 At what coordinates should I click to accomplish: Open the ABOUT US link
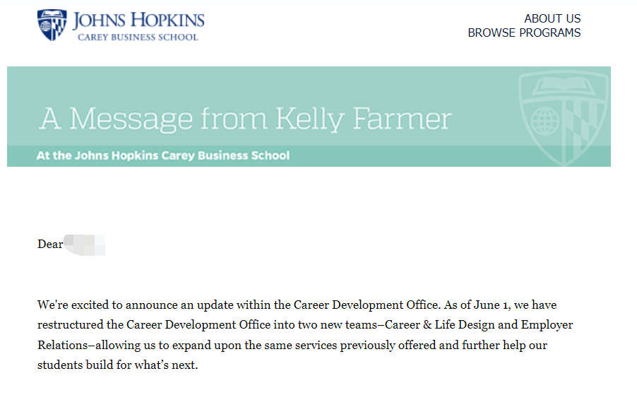[x=552, y=18]
